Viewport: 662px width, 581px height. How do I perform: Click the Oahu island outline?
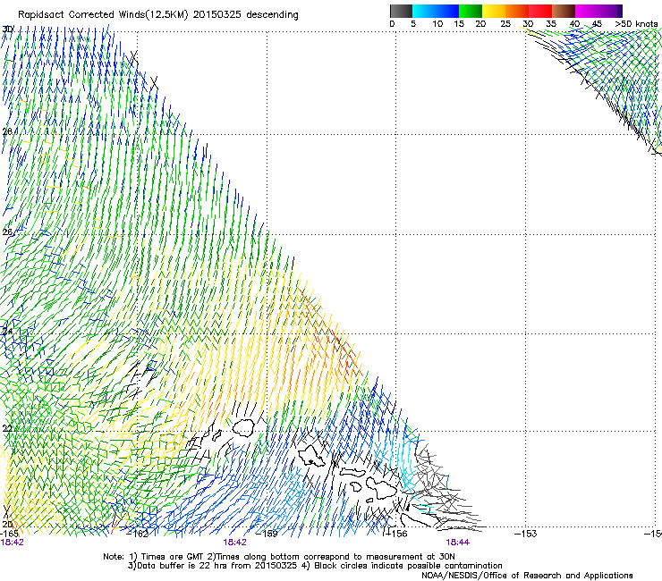tap(312, 458)
